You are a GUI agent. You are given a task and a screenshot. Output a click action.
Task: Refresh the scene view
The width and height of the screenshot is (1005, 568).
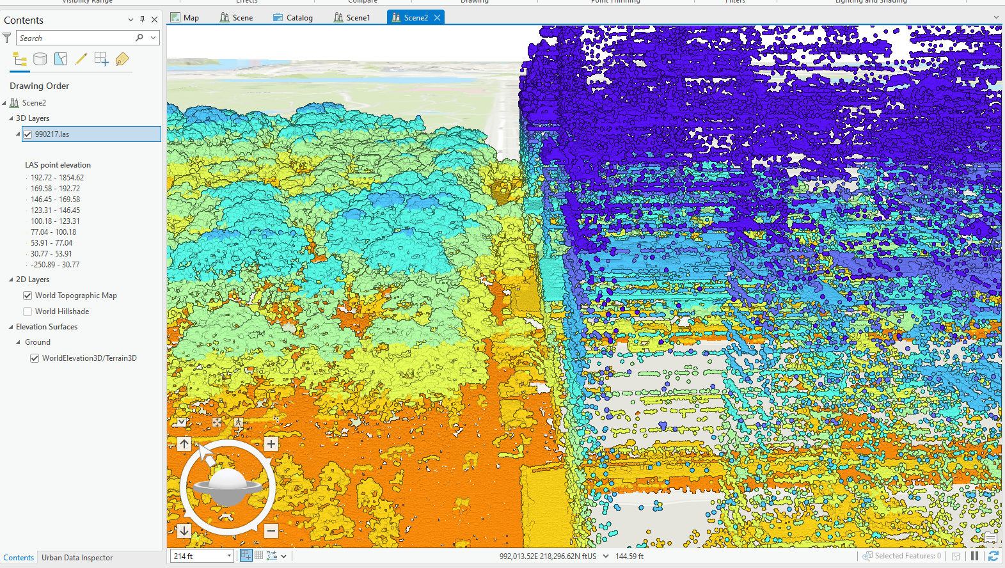coord(993,556)
